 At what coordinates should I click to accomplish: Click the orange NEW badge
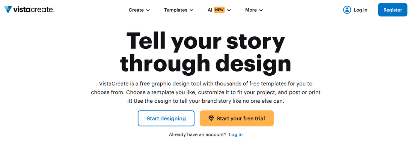219,10
